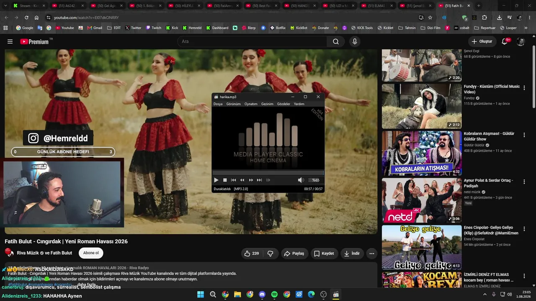
Task: Skip to next track in Media Player Classic
Action: [259, 180]
